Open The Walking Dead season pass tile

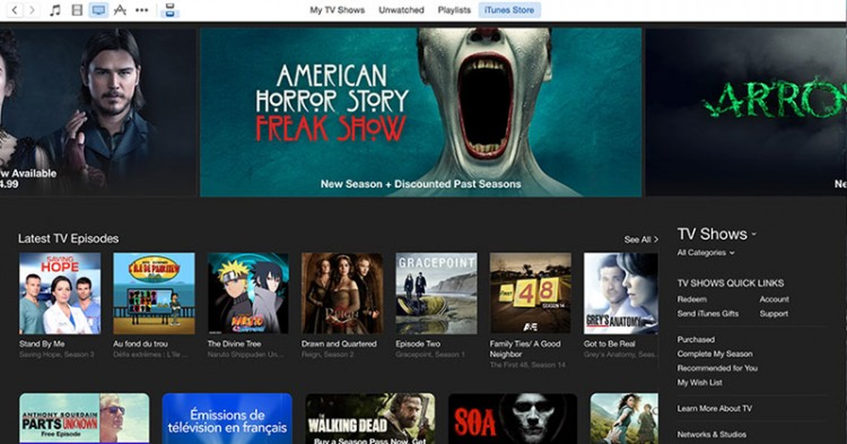click(x=370, y=419)
